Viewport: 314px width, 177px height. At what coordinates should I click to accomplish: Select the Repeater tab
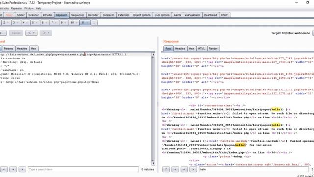(x=61, y=15)
